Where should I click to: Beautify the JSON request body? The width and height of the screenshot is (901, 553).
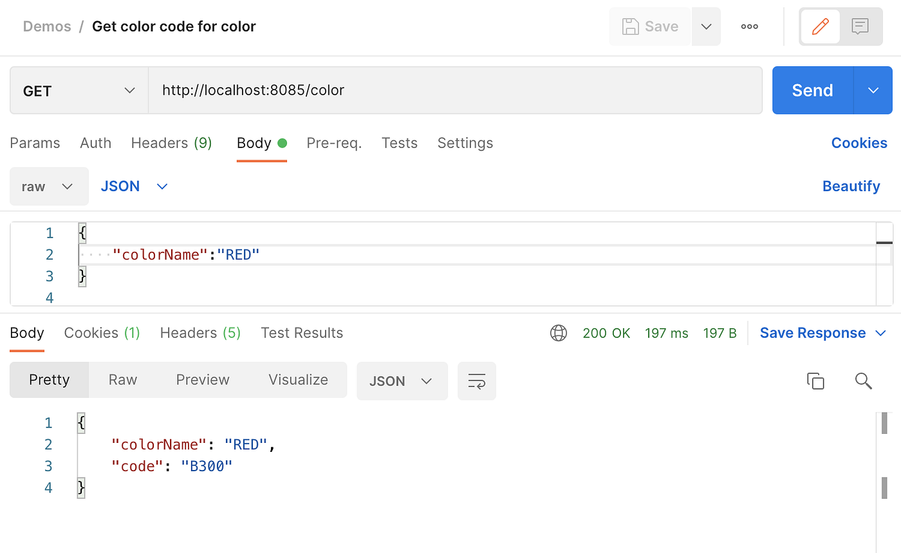(x=851, y=186)
